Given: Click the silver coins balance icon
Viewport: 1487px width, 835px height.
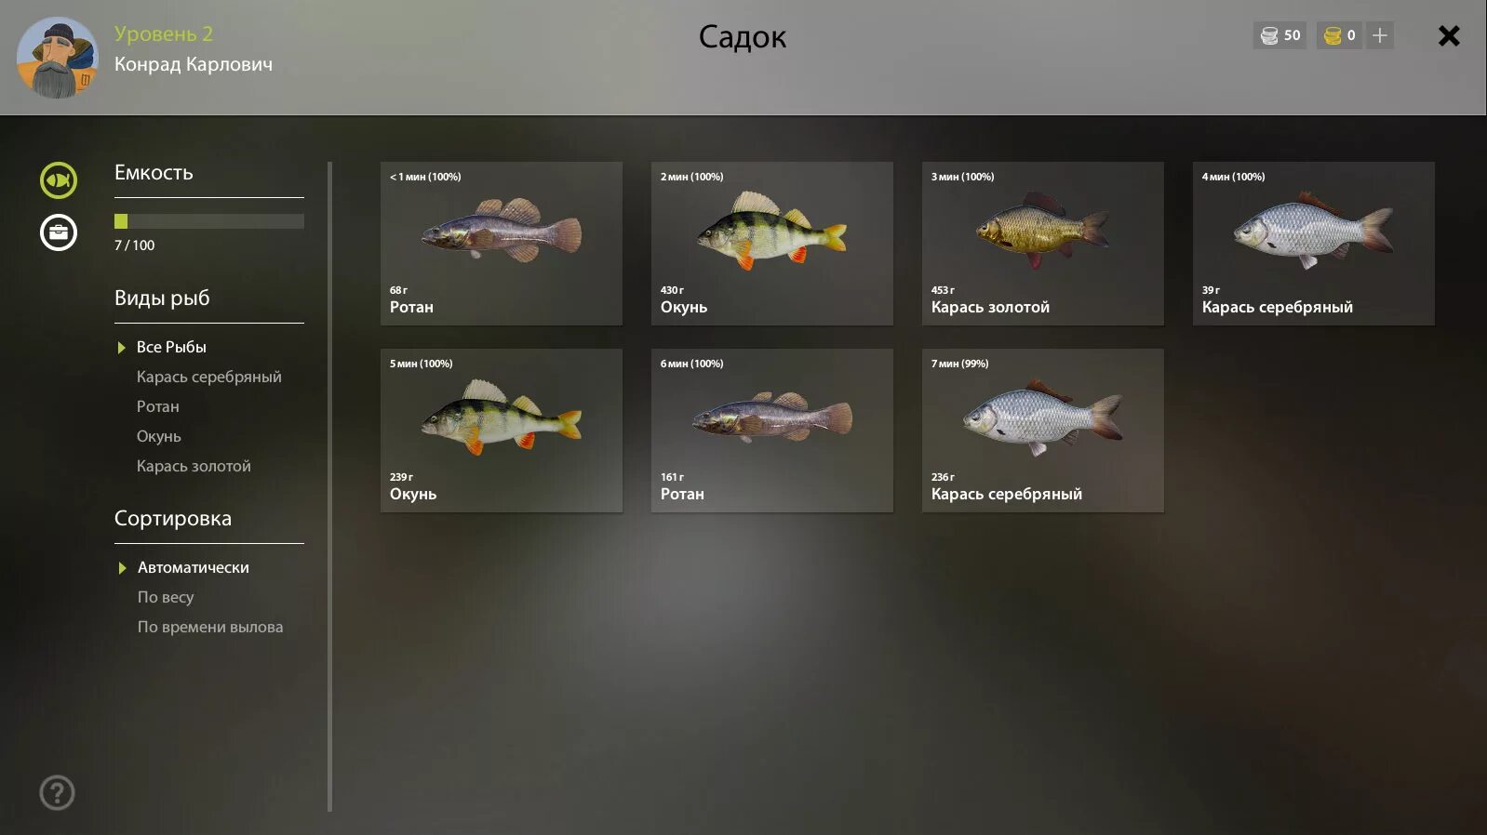Looking at the screenshot, I should 1269,35.
